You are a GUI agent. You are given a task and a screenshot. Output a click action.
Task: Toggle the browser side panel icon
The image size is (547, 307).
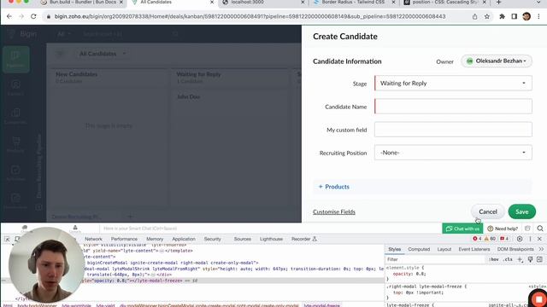515,16
